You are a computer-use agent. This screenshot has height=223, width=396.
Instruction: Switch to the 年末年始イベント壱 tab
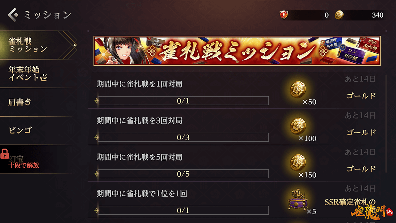point(36,74)
